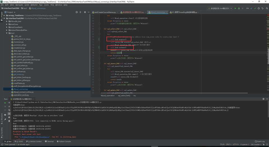This screenshot has height=147, width=269.
Task: Click the editor horizontal scrollbar
Action: pyautogui.click(x=174, y=93)
